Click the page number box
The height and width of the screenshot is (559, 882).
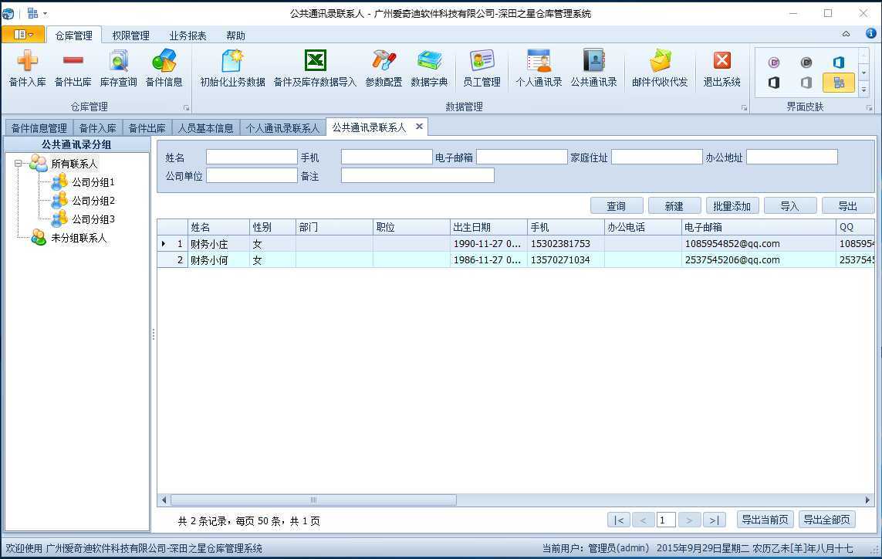665,520
